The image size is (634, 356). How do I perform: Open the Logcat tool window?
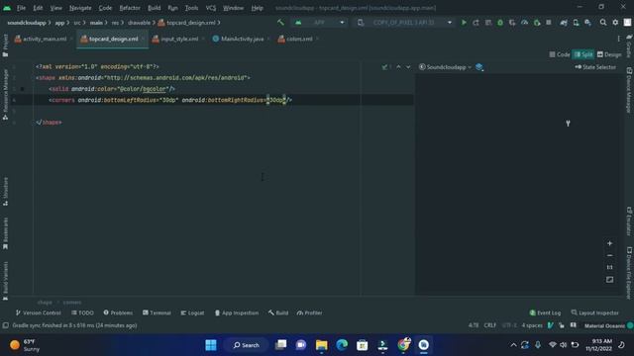click(192, 312)
